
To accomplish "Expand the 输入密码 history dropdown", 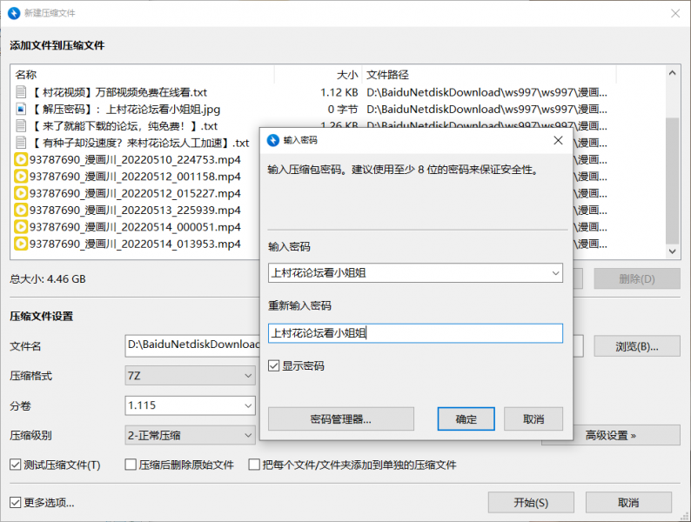I will pos(555,273).
